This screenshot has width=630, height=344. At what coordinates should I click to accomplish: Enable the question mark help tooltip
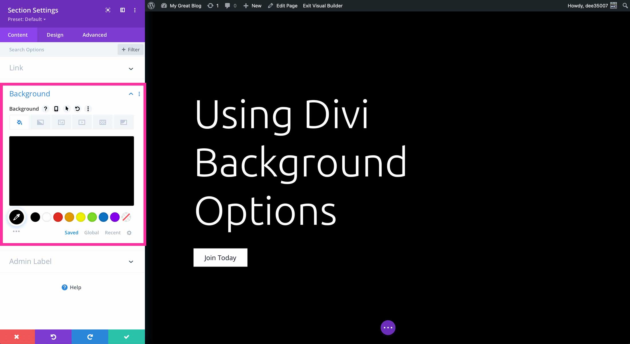coord(45,108)
